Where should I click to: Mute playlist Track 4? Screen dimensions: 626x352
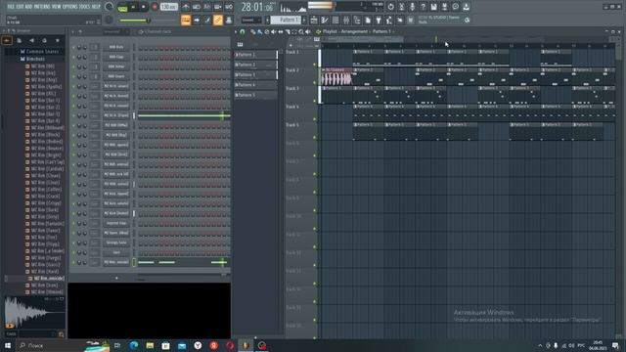coord(315,119)
